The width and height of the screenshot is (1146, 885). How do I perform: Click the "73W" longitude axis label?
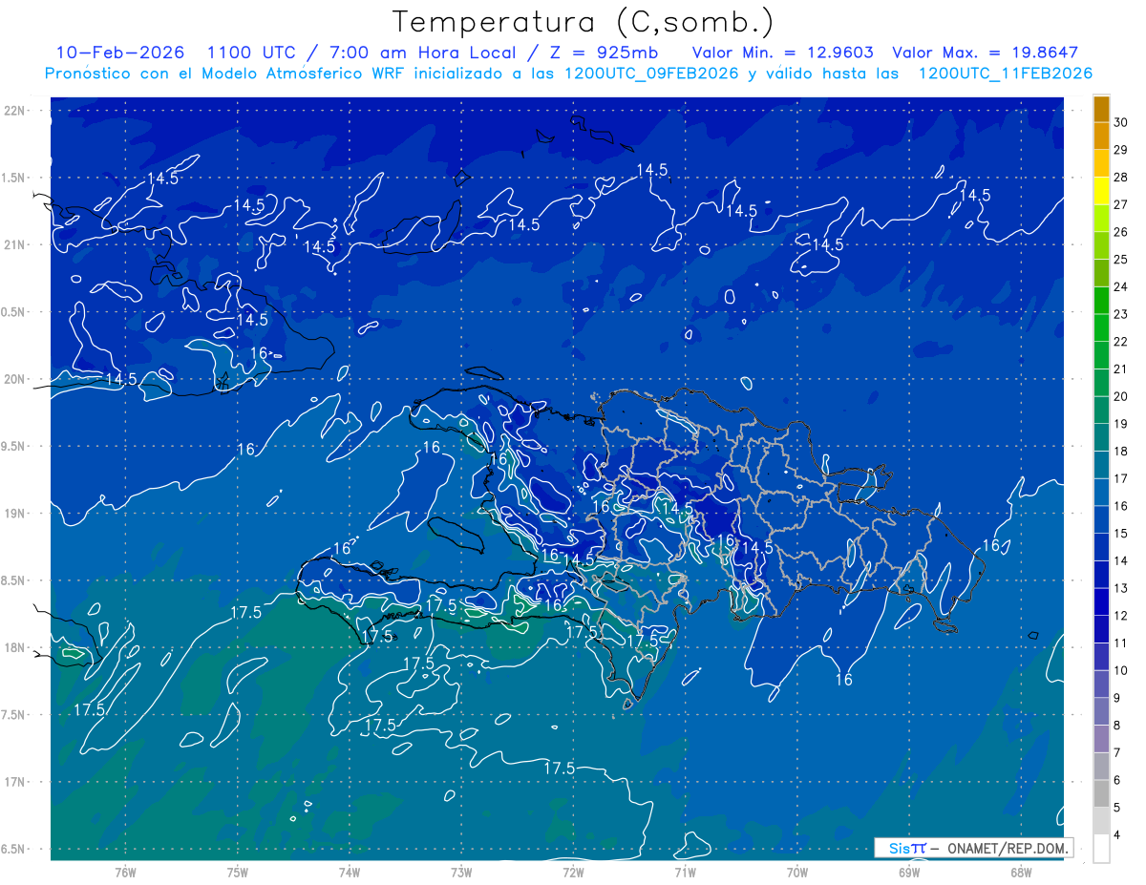click(461, 873)
